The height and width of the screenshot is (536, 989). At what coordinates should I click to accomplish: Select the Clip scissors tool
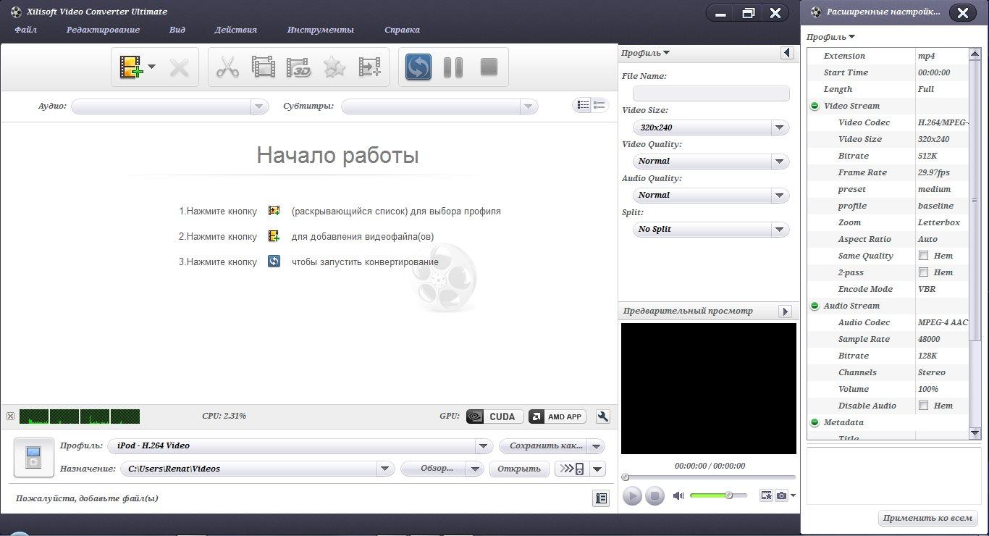227,67
